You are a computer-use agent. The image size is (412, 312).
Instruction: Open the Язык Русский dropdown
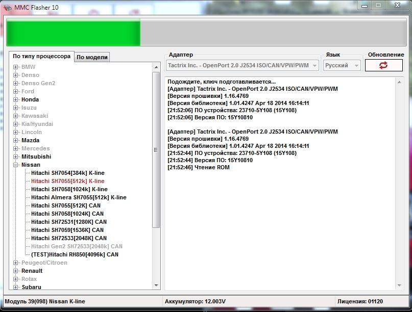tap(342, 65)
